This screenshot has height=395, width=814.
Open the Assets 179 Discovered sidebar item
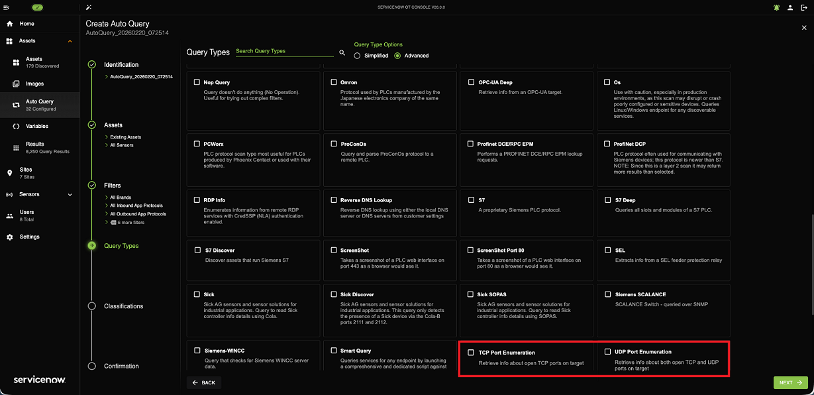tap(40, 62)
